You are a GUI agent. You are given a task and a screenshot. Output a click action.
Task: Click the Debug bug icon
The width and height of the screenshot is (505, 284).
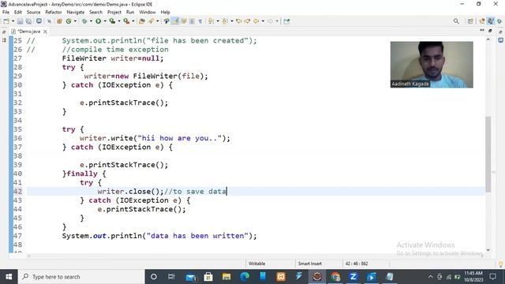[x=84, y=21]
